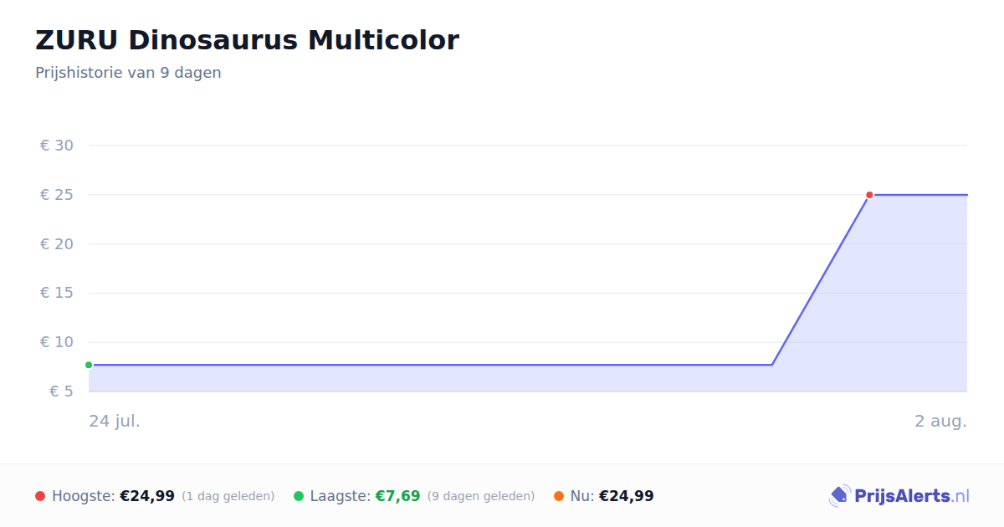Click the 2 aug. date label
The height and width of the screenshot is (527, 1004).
pos(940,421)
